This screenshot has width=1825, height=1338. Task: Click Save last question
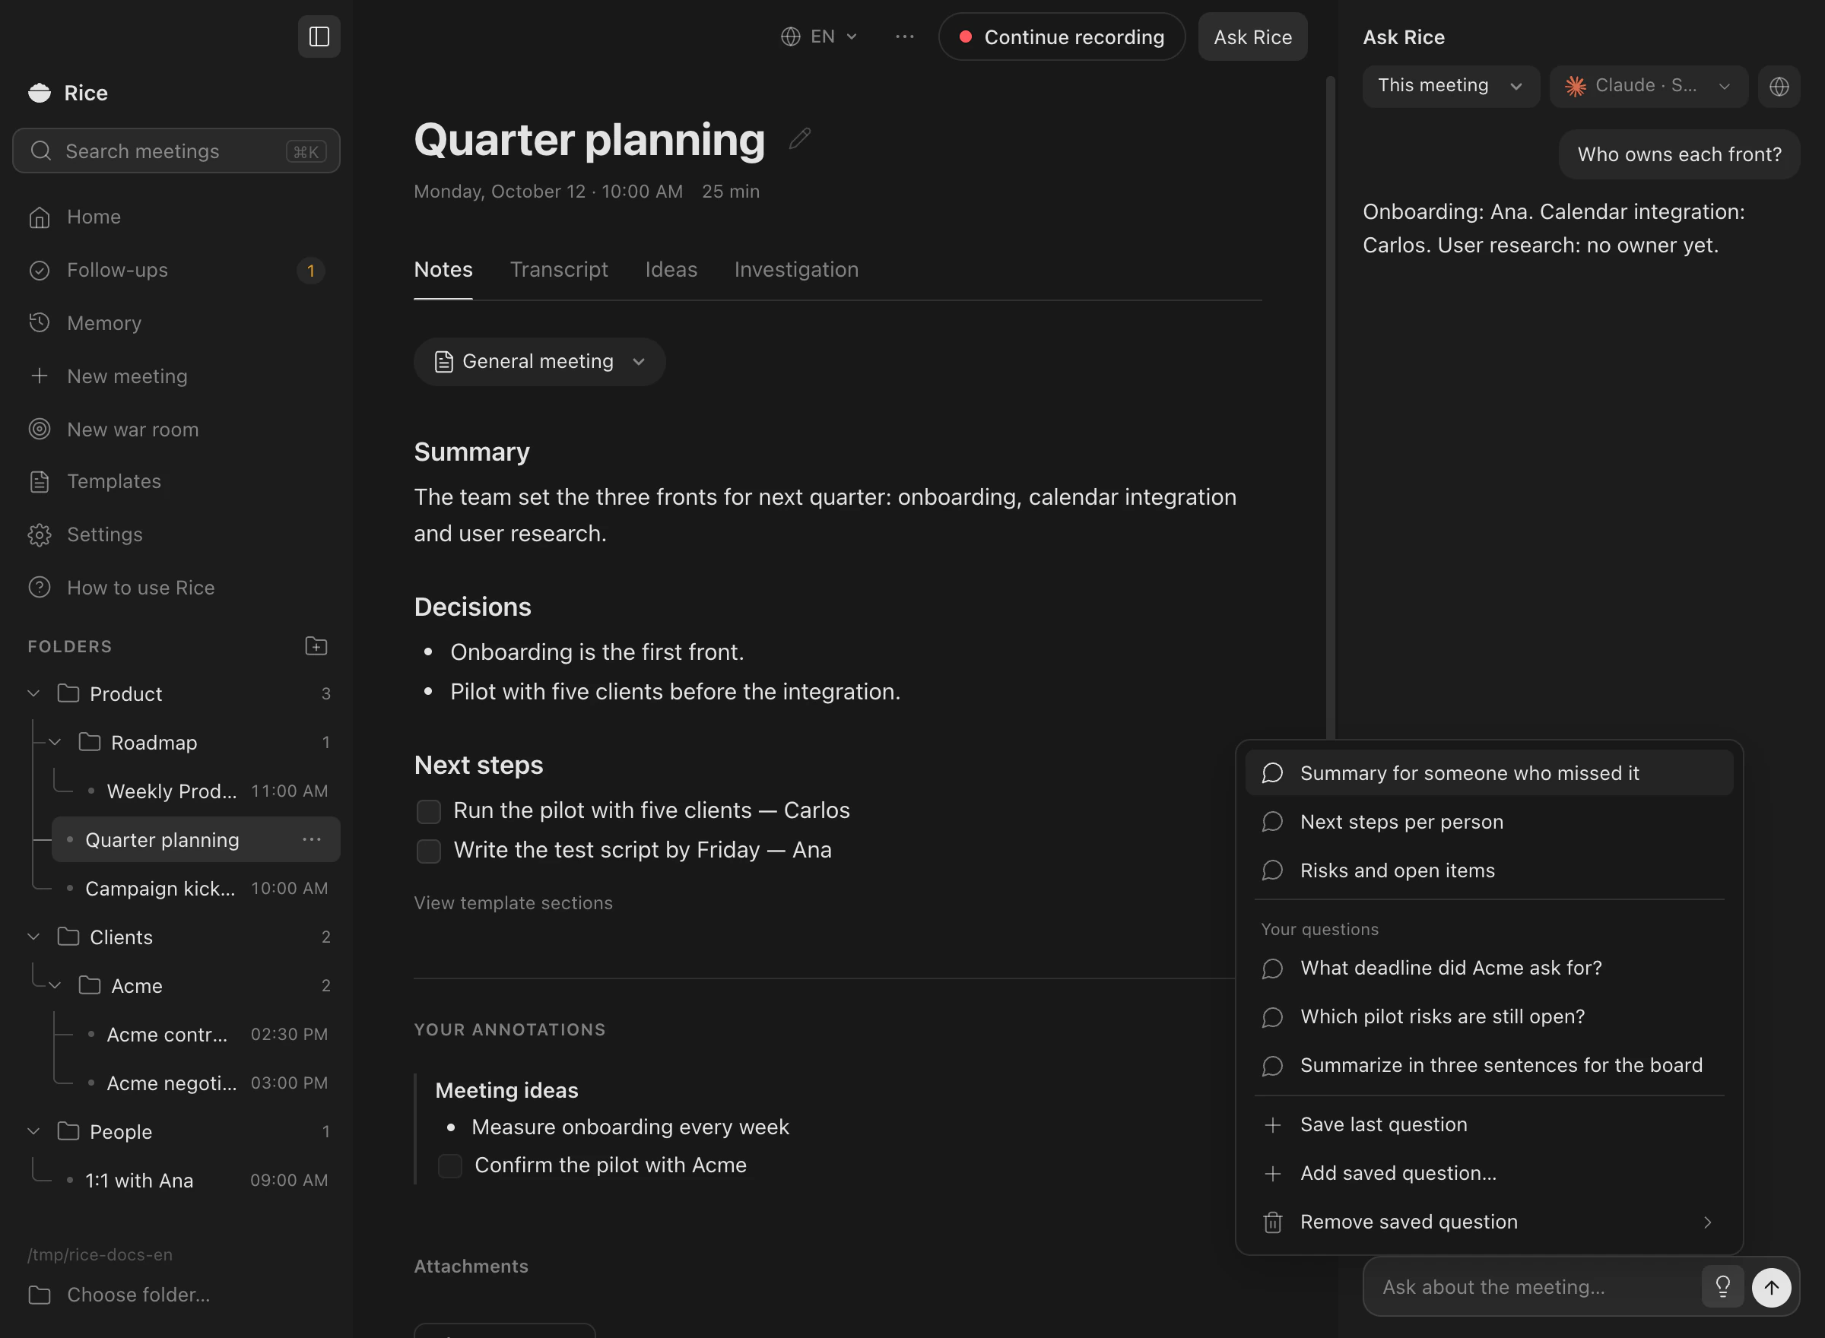click(1489, 1124)
